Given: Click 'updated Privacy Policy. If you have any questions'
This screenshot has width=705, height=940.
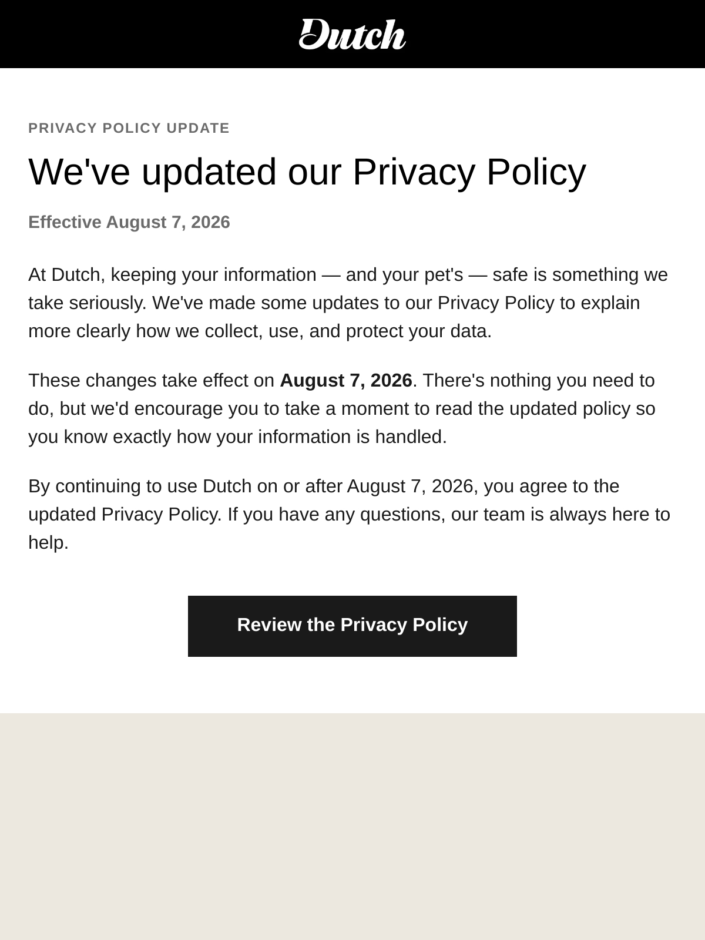Looking at the screenshot, I should point(237,514).
